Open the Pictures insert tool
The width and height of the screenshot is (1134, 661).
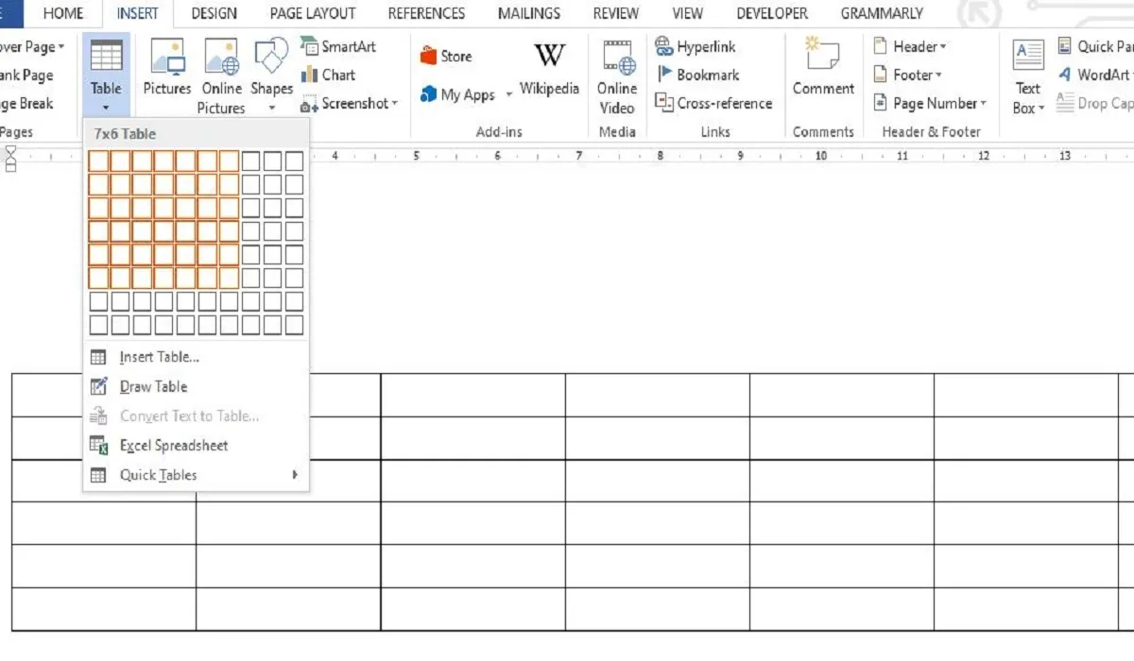click(x=167, y=68)
